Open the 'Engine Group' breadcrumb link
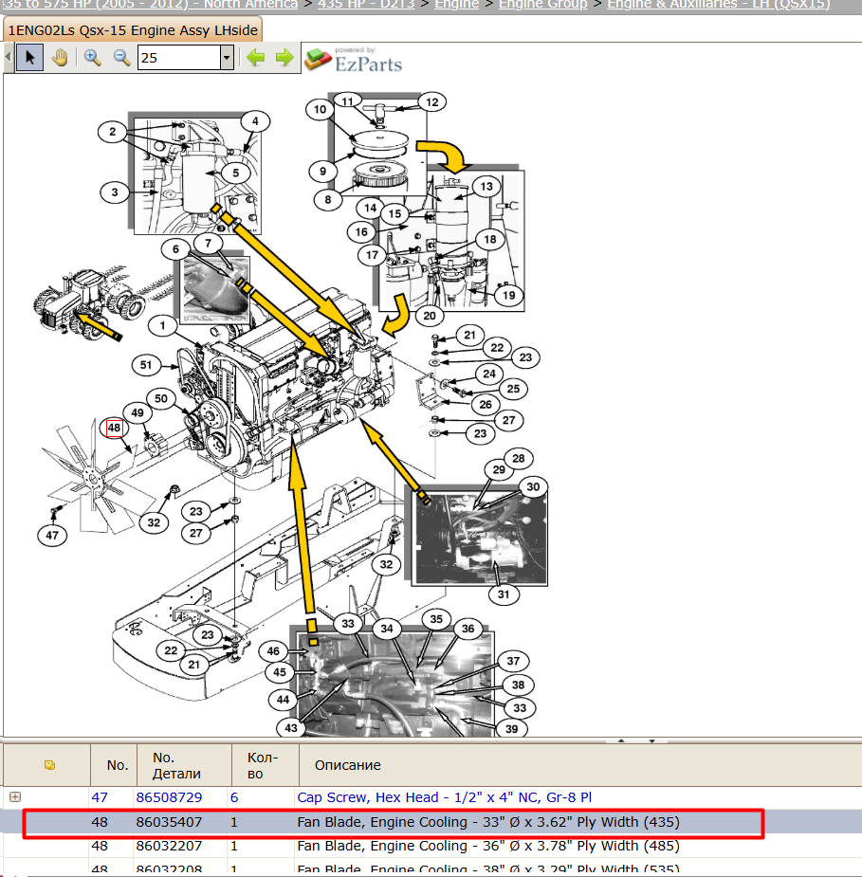This screenshot has width=862, height=877. (542, 5)
